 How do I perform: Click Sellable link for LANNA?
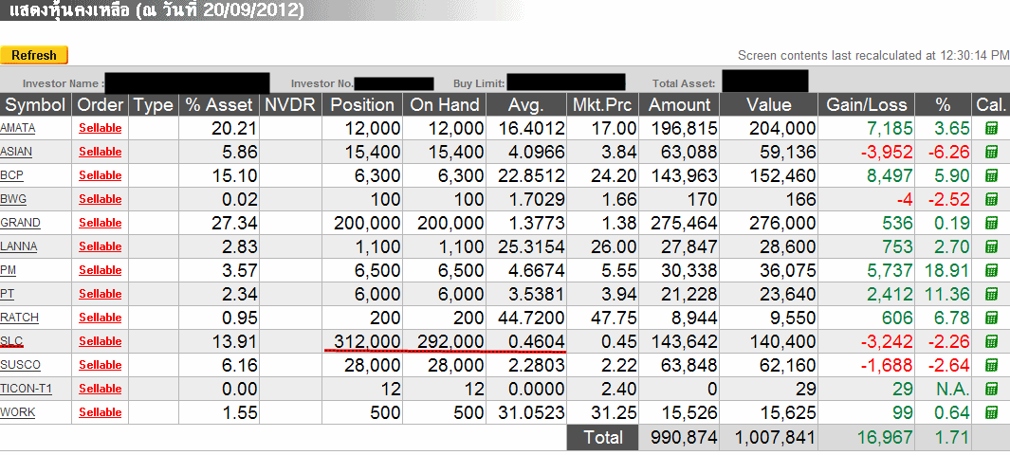pos(100,246)
